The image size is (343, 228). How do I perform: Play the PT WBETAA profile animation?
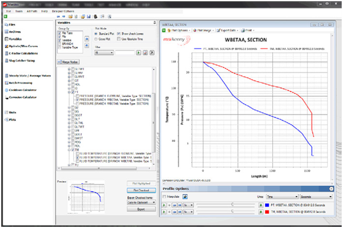pos(164,205)
